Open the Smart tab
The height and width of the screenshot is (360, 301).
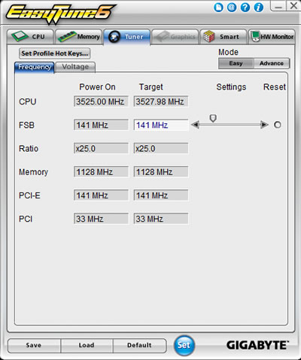point(223,37)
